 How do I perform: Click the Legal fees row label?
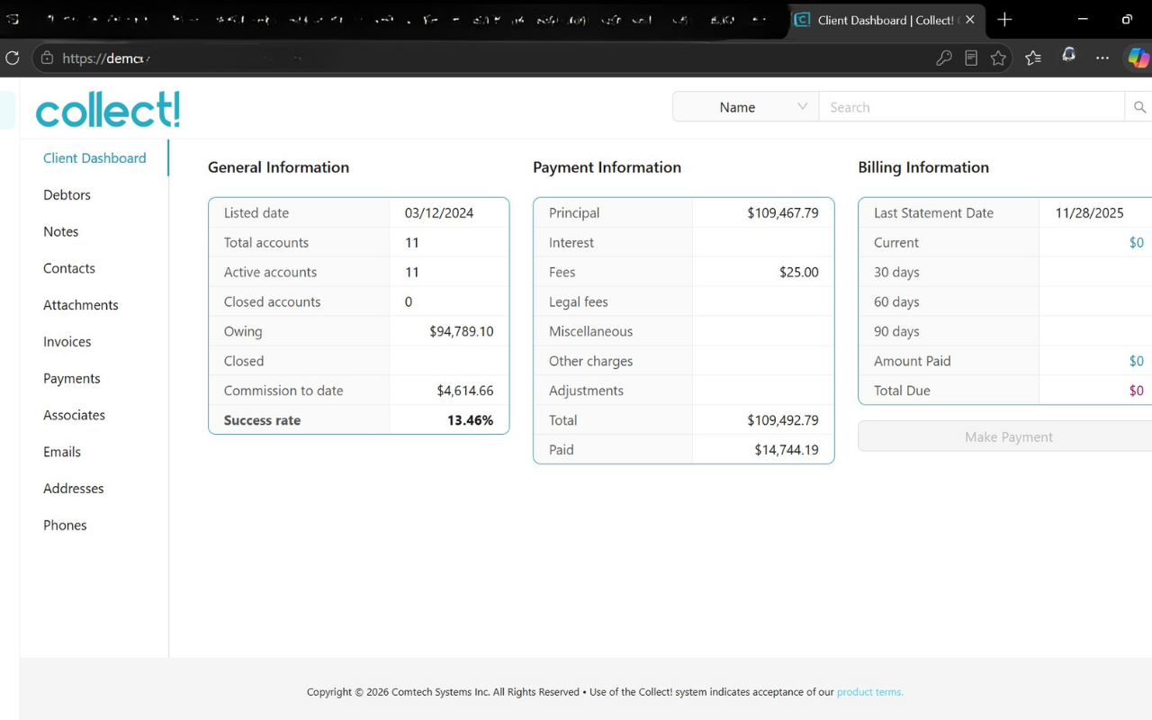pyautogui.click(x=579, y=302)
